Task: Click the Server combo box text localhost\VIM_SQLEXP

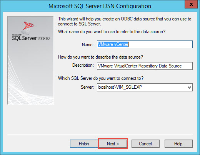Action: click(x=120, y=87)
